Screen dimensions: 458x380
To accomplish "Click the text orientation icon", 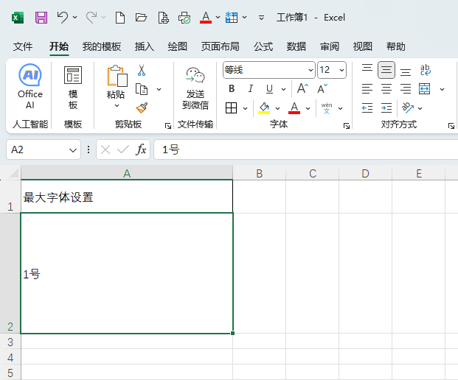I will pyautogui.click(x=408, y=108).
